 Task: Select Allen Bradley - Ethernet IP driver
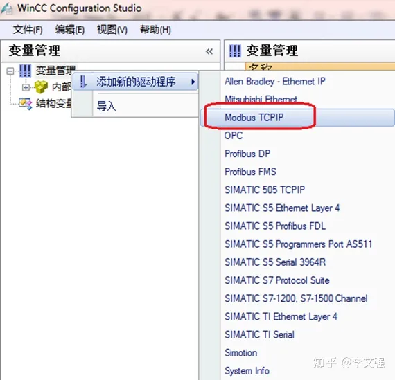(x=275, y=81)
